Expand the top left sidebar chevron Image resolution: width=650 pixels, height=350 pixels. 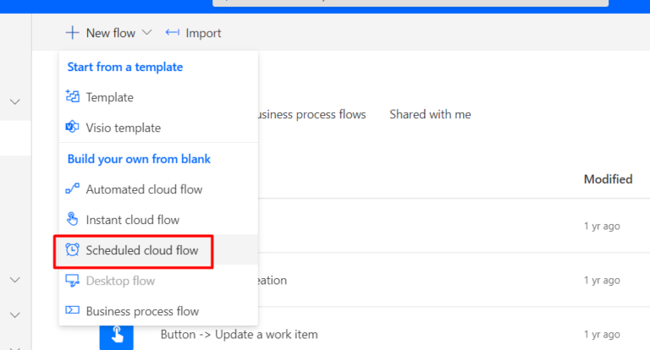coord(15,102)
